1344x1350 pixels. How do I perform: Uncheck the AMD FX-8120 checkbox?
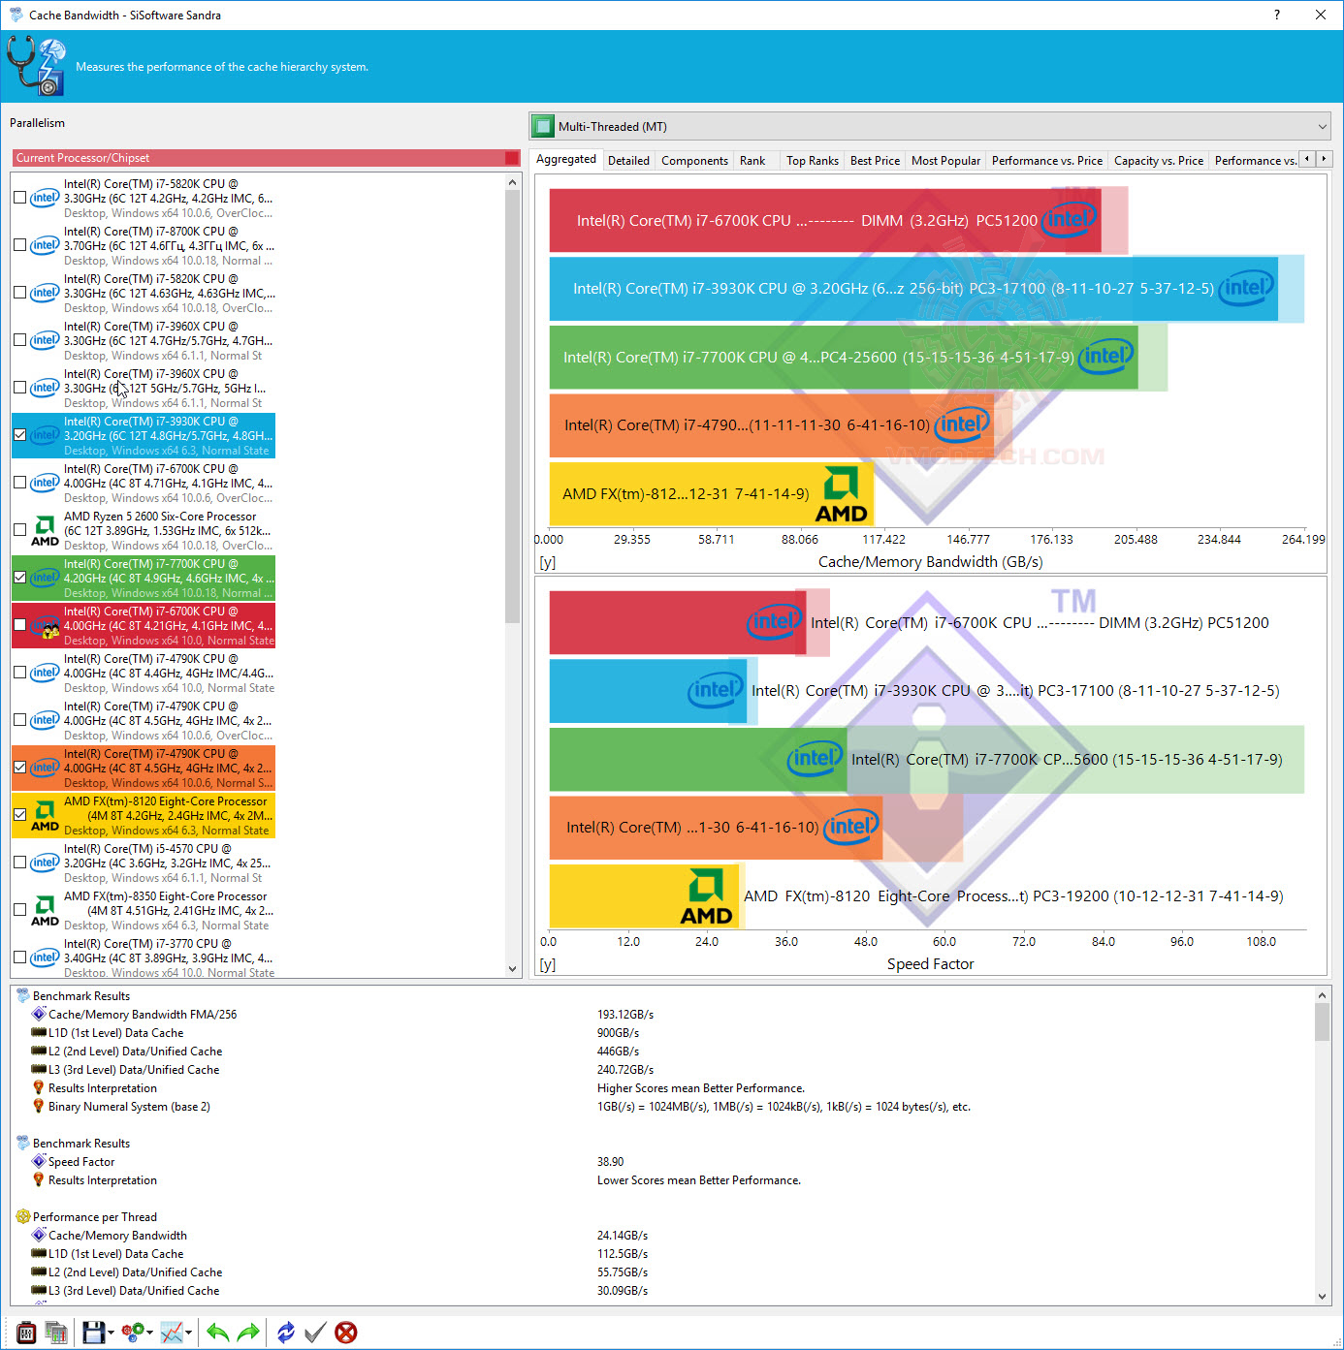[x=19, y=815]
